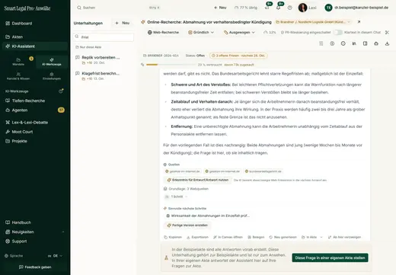Image resolution: width=396 pixels, height=275 pixels.
Task: Click Fertige Version erstellen
Action: pyautogui.click(x=187, y=225)
